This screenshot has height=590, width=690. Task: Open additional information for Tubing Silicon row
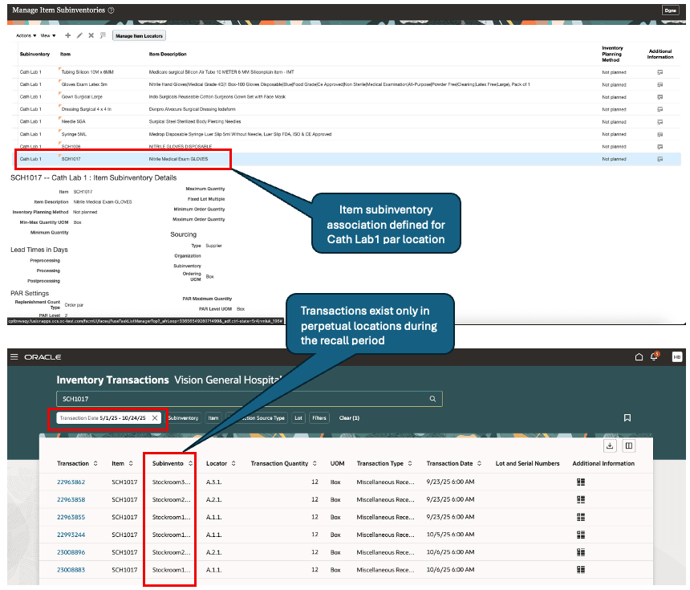tap(660, 71)
